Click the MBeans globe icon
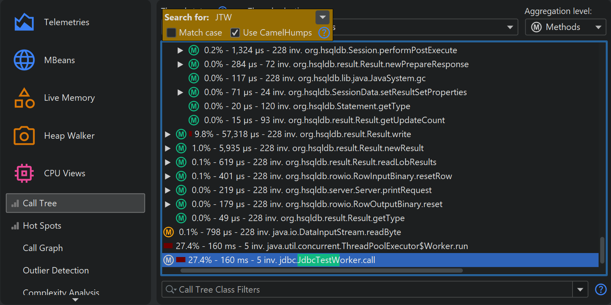611x305 pixels. pyautogui.click(x=24, y=60)
